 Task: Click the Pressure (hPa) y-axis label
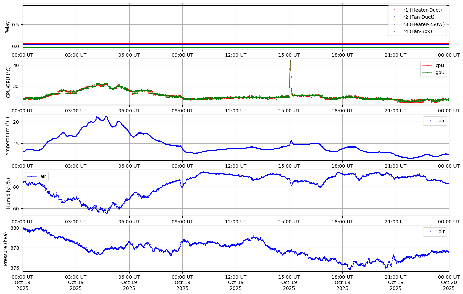coord(6,248)
